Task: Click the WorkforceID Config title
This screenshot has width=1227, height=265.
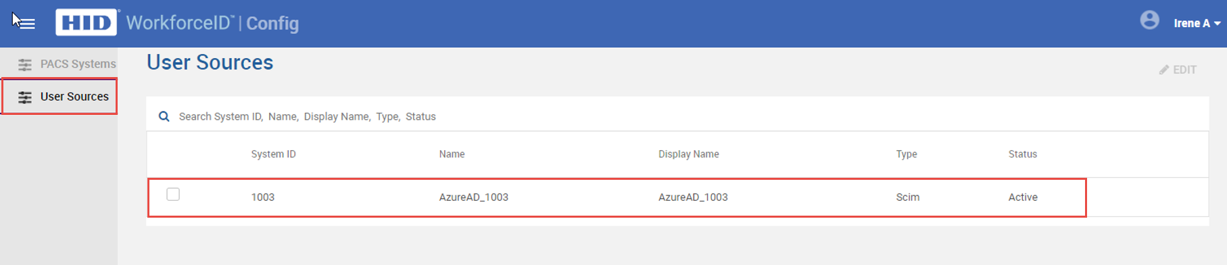Action: (x=212, y=23)
